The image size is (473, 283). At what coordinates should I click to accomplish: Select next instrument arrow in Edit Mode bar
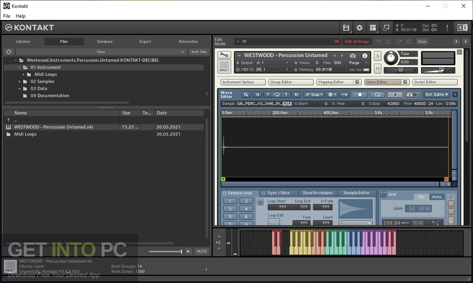point(466,41)
